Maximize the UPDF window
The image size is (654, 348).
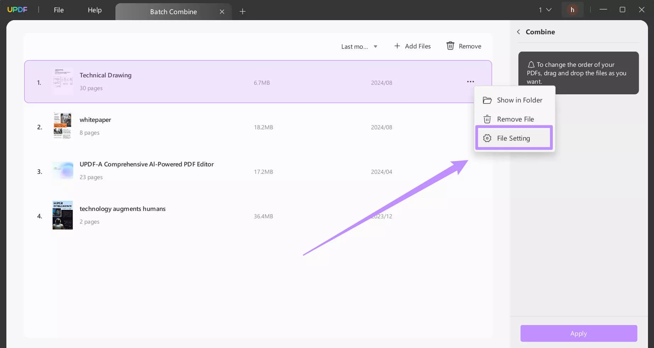click(x=622, y=10)
